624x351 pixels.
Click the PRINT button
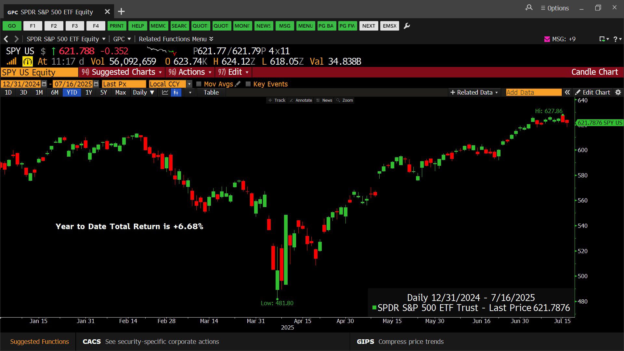[117, 26]
